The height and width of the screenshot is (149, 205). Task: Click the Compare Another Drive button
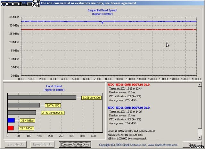pyautogui.click(x=75, y=145)
